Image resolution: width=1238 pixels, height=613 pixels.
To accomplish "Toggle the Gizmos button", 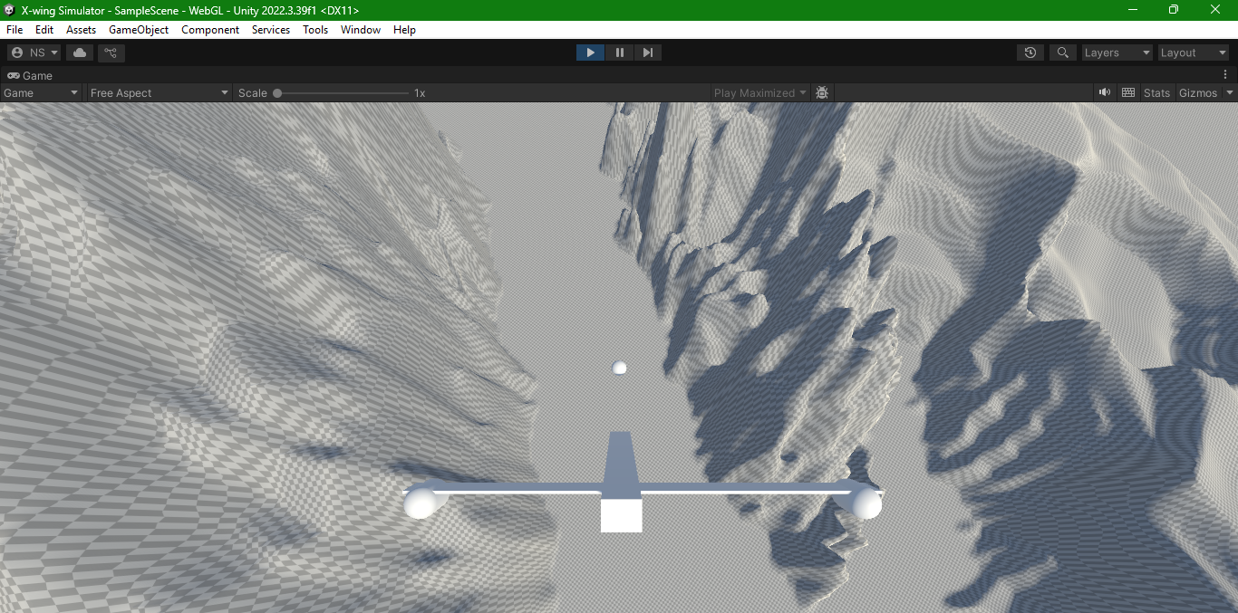I will (1198, 92).
